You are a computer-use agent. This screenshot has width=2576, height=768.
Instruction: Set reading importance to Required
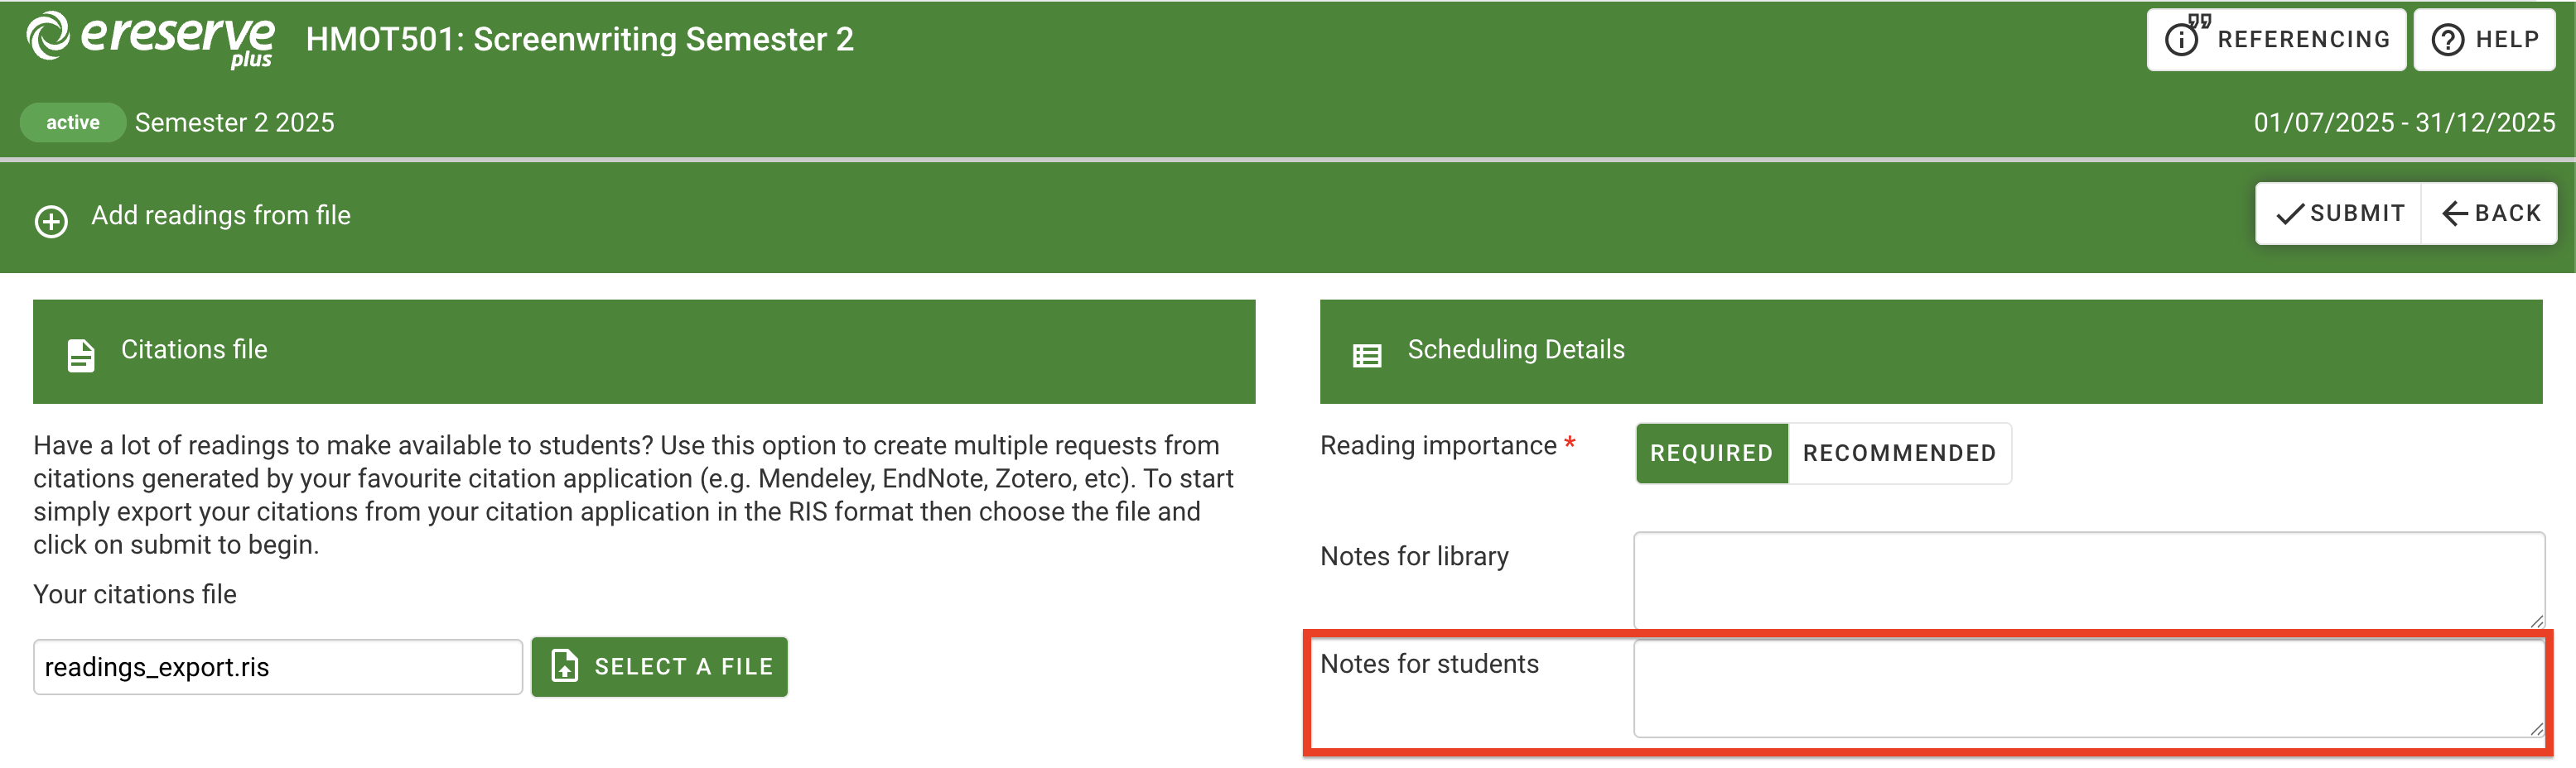(x=1711, y=454)
